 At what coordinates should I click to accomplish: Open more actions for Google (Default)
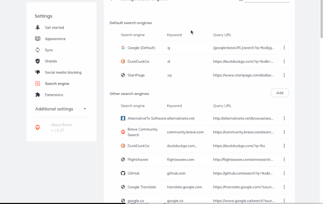click(284, 48)
